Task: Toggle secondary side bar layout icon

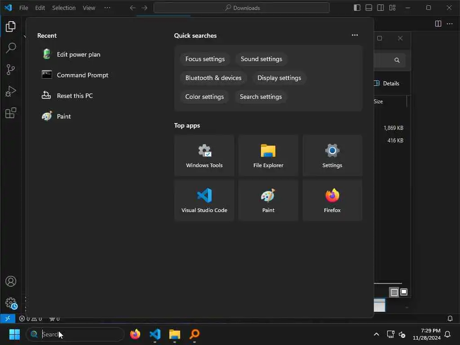Action: coord(380,8)
